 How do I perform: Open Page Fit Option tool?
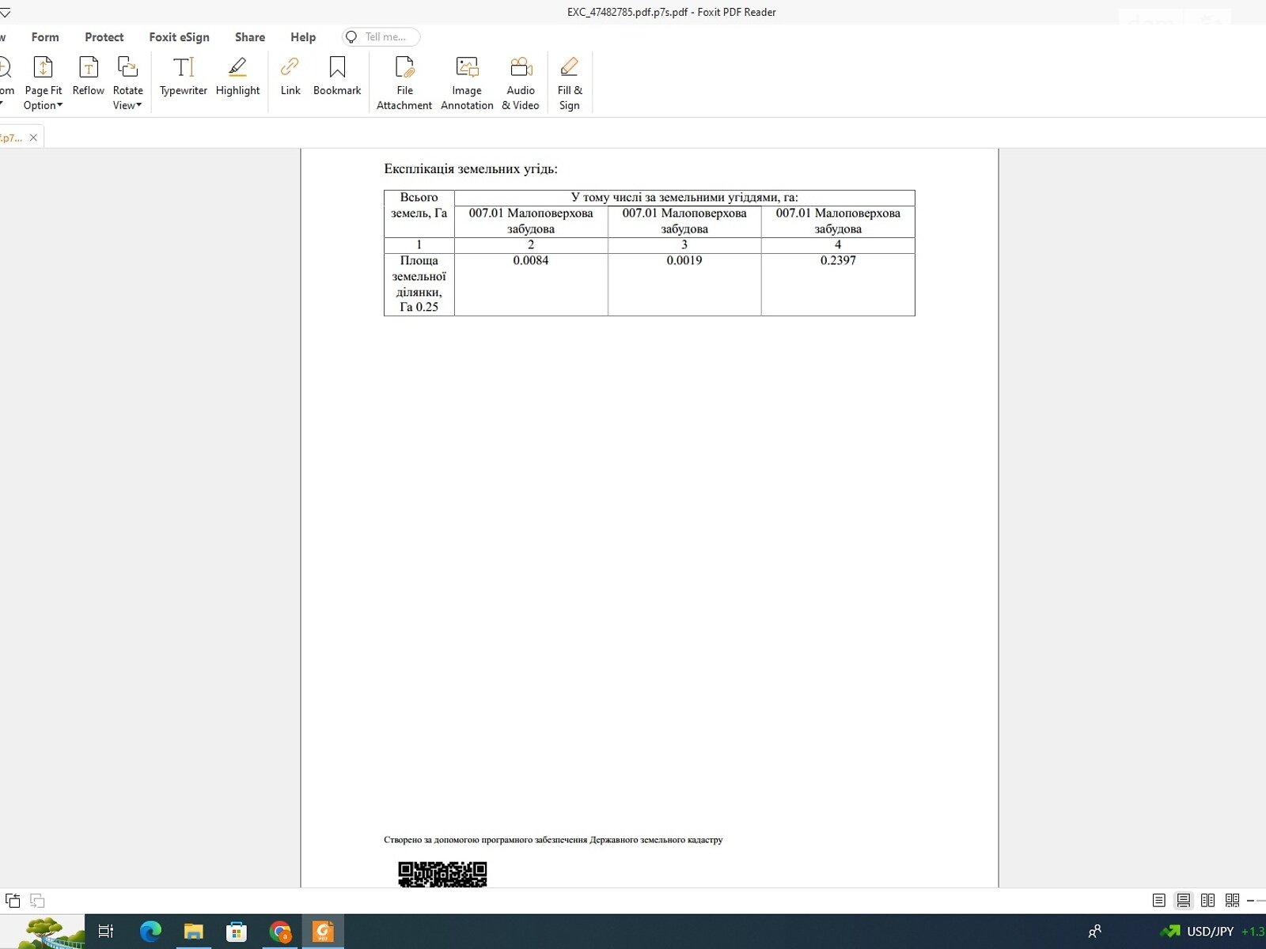(43, 82)
